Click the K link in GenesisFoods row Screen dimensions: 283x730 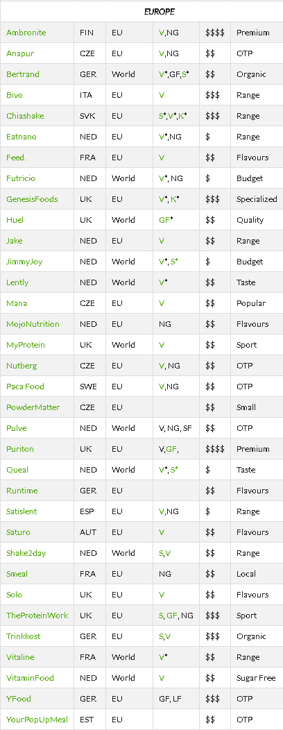tap(173, 199)
